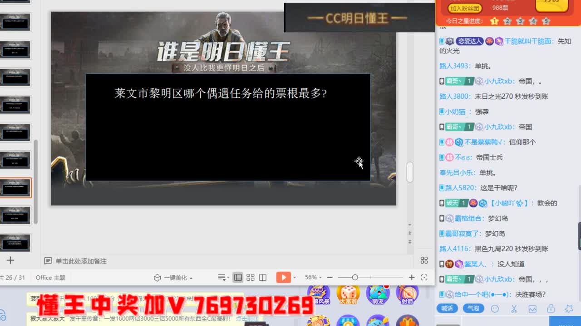Click the 一键美化 cube icon
This screenshot has height=326, width=581.
pos(157,278)
